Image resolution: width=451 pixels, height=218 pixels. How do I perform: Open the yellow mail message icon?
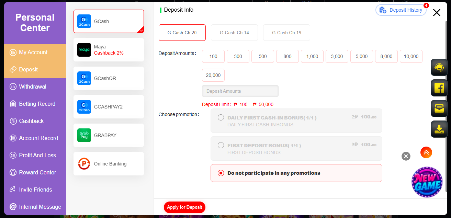click(439, 108)
